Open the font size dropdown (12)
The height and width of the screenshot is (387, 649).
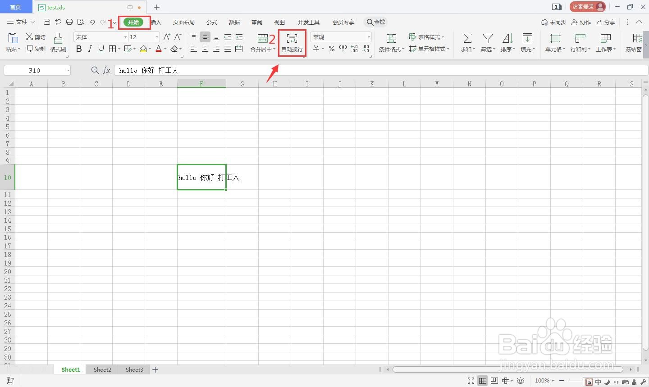157,37
